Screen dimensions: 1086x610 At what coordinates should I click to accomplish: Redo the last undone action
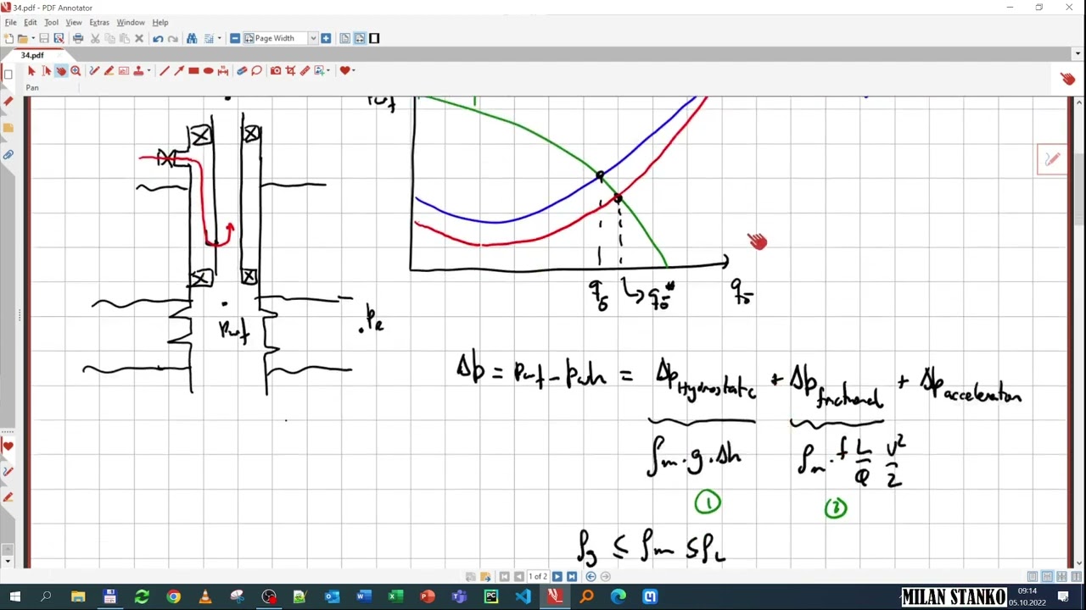(173, 38)
